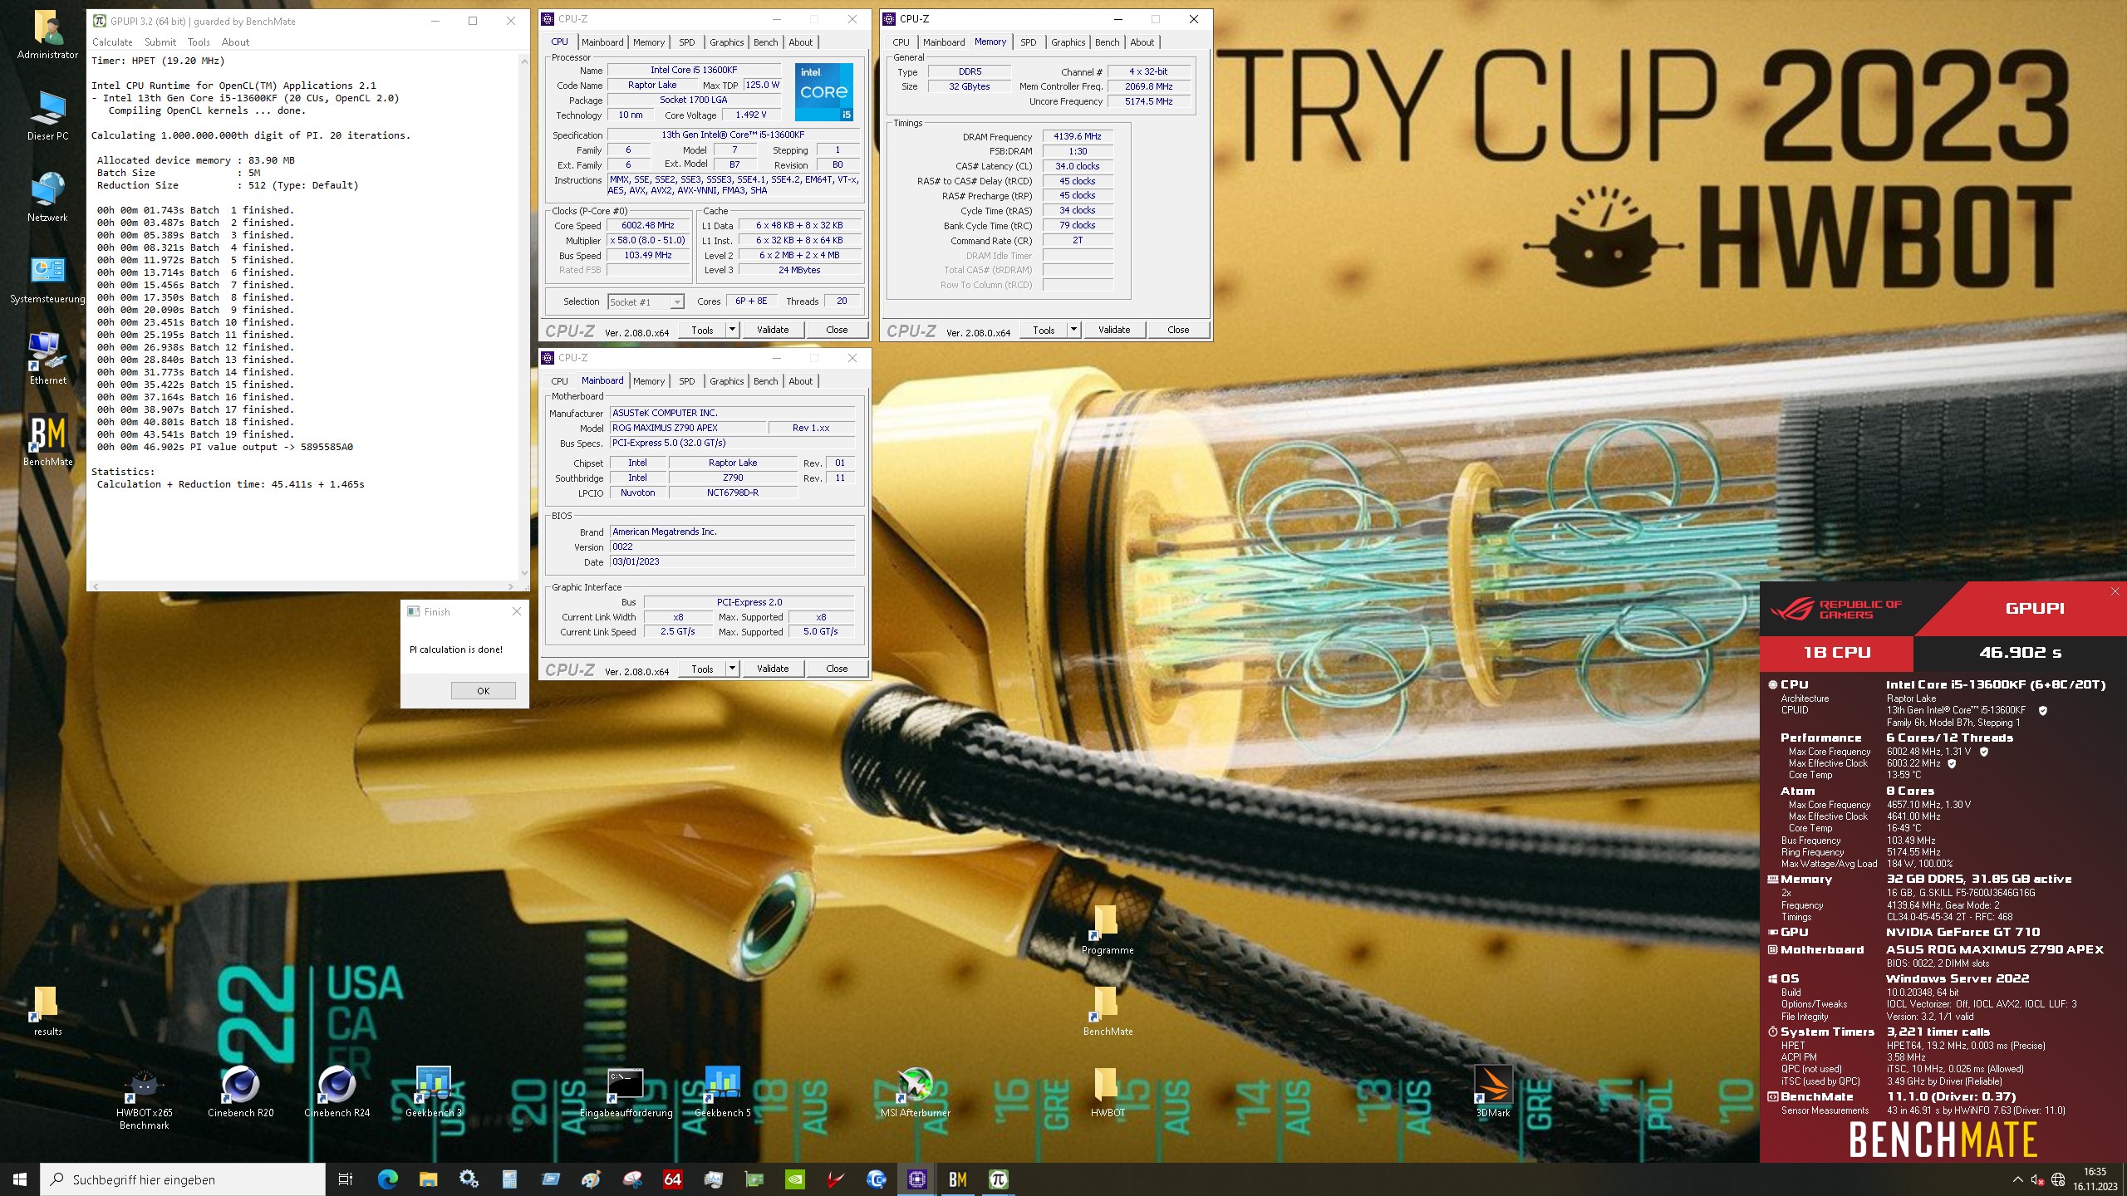Viewport: 2127px width, 1196px height.
Task: Switch to GPUPI via the pi taskbar icon
Action: (x=998, y=1179)
